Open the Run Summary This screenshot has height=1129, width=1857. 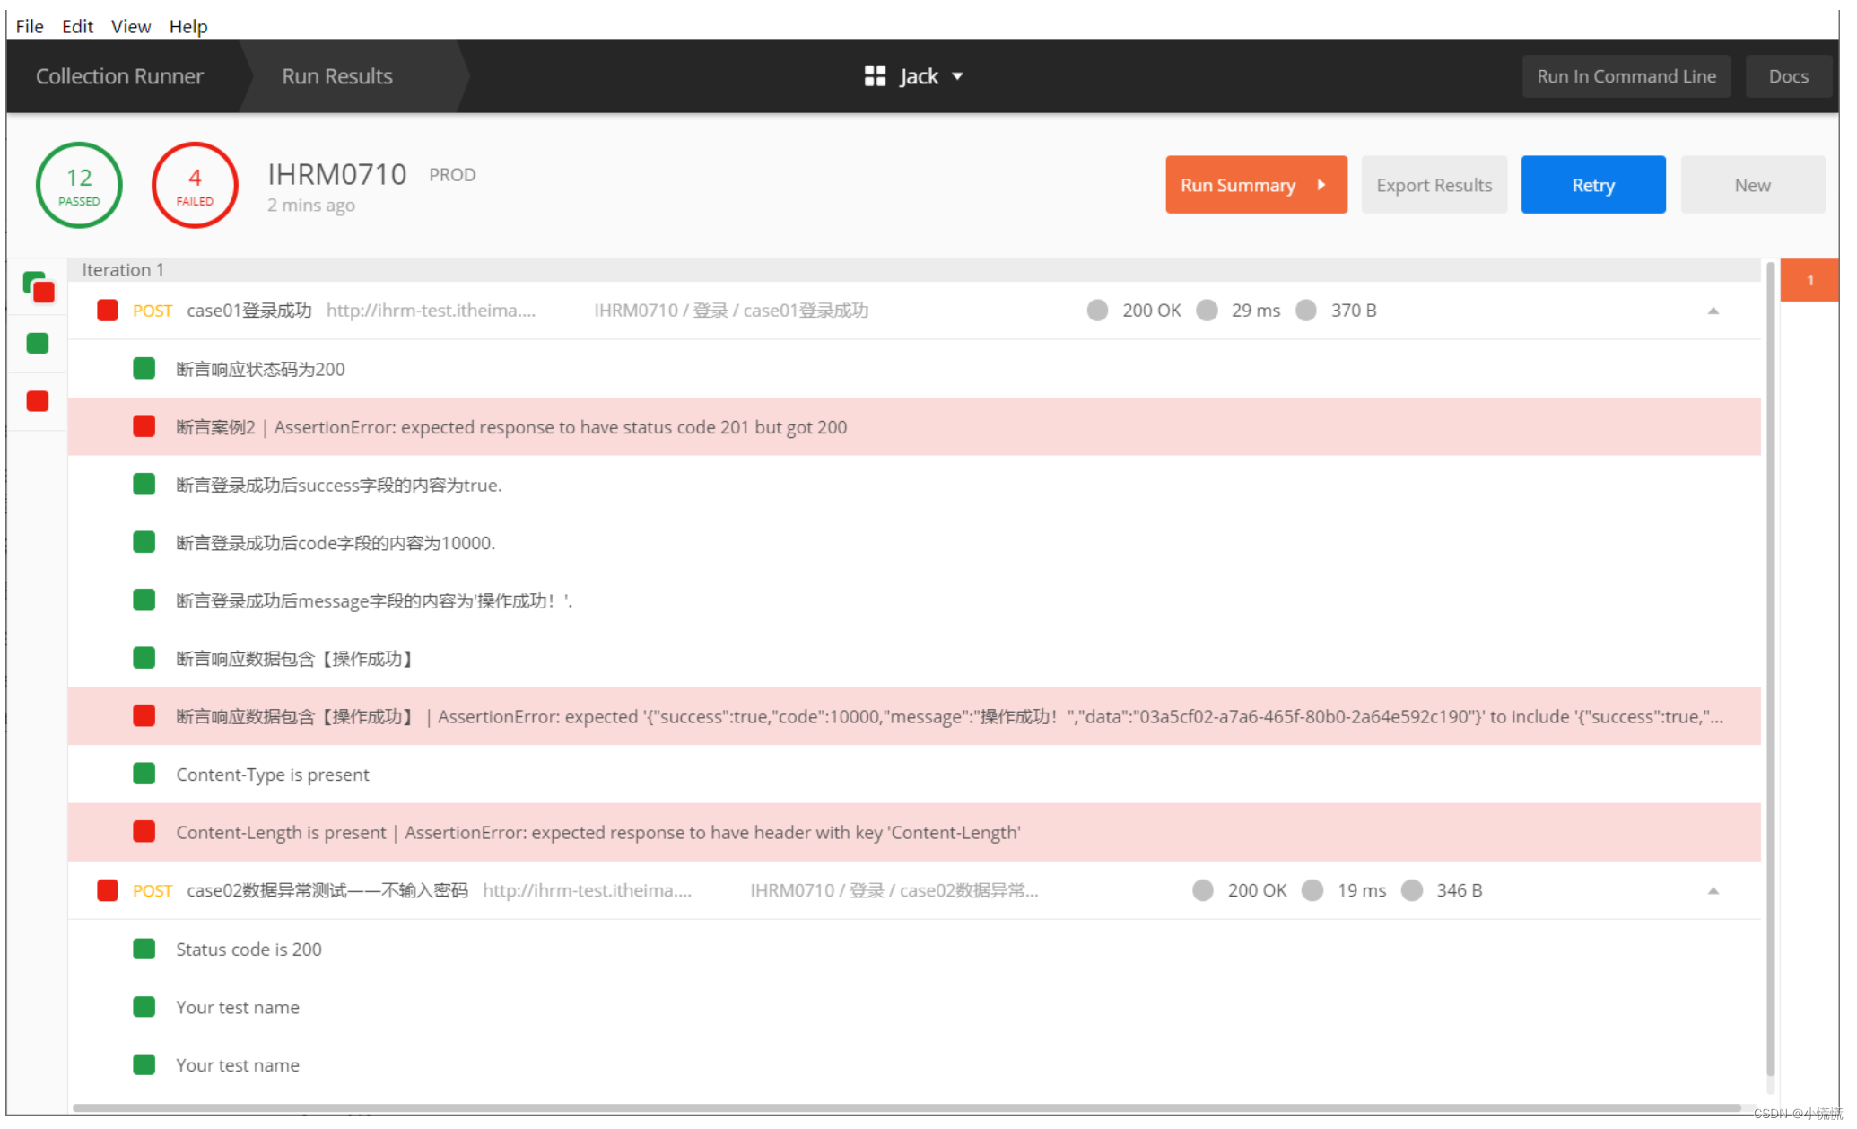pos(1255,185)
